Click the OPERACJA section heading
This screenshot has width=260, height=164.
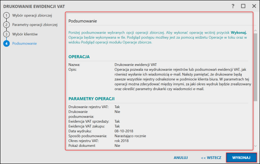point(79,57)
